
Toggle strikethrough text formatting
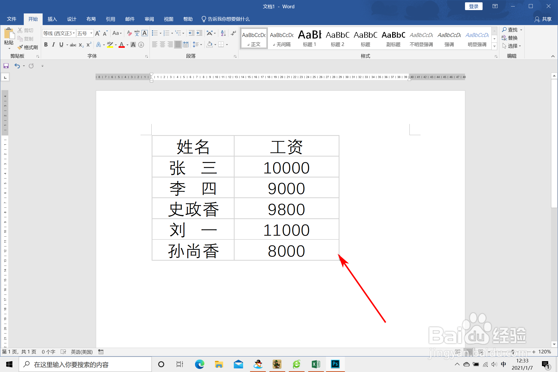click(x=73, y=45)
